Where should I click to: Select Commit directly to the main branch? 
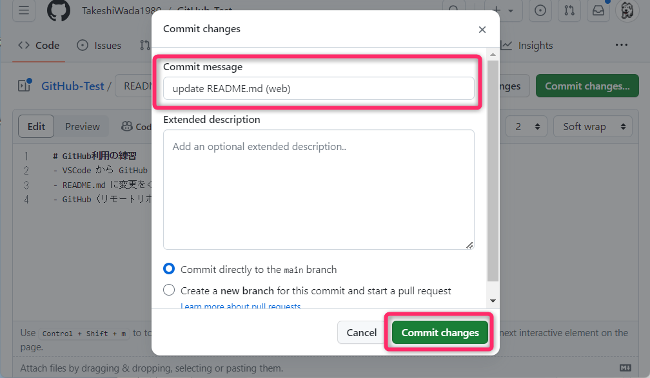(169, 269)
